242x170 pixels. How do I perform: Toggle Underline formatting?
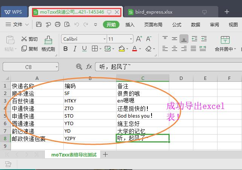(x=84, y=49)
